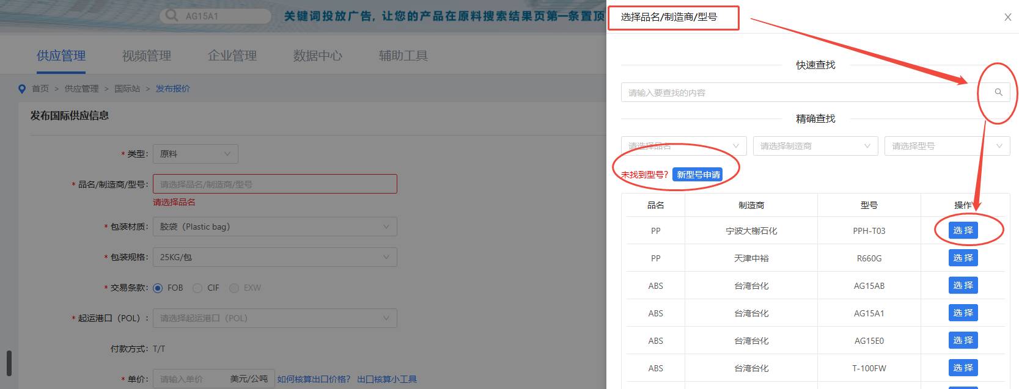Click 选择 for AG15E0 row
This screenshot has width=1019, height=389.
pos(963,340)
